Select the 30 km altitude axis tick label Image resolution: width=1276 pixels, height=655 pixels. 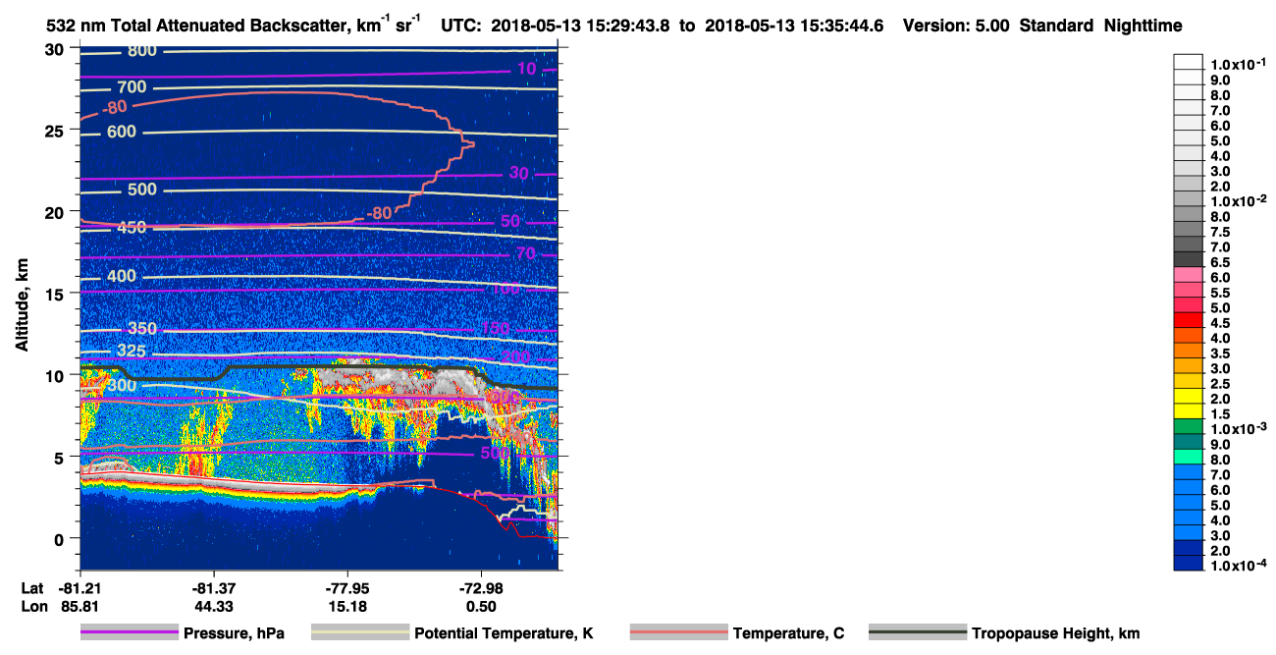tap(56, 49)
